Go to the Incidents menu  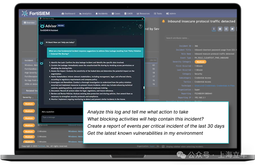101,14
